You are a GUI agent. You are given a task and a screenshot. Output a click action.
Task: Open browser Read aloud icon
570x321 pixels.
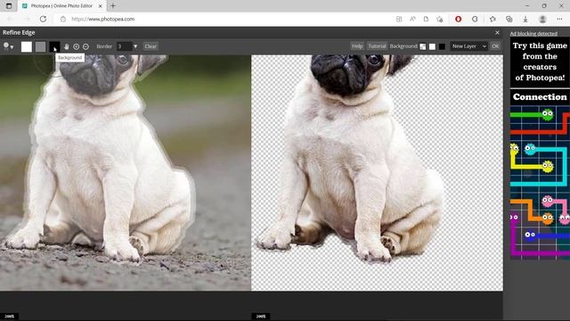tap(412, 19)
